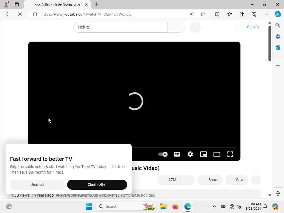Click the video progress bar
284x213 pixels.
184,147
